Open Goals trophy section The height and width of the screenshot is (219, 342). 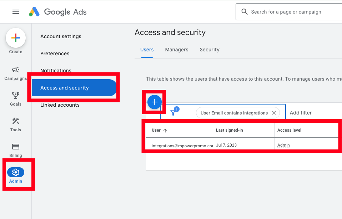[x=16, y=99]
